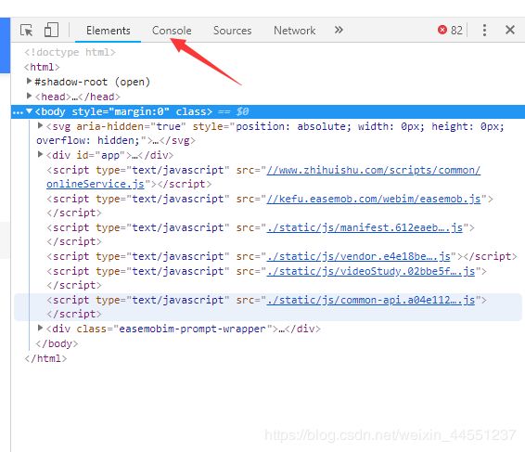The height and width of the screenshot is (452, 525).
Task: Toggle the device toolbar icon
Action: coord(51,30)
